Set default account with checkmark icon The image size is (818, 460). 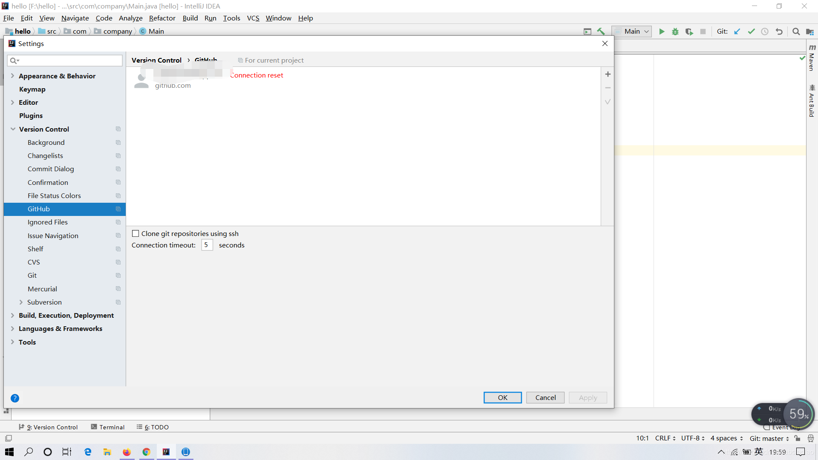608,102
